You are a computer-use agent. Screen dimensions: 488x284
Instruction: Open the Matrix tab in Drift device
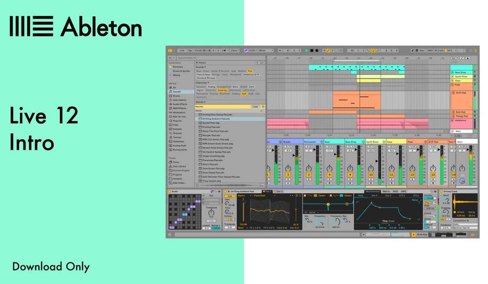[x=386, y=192]
